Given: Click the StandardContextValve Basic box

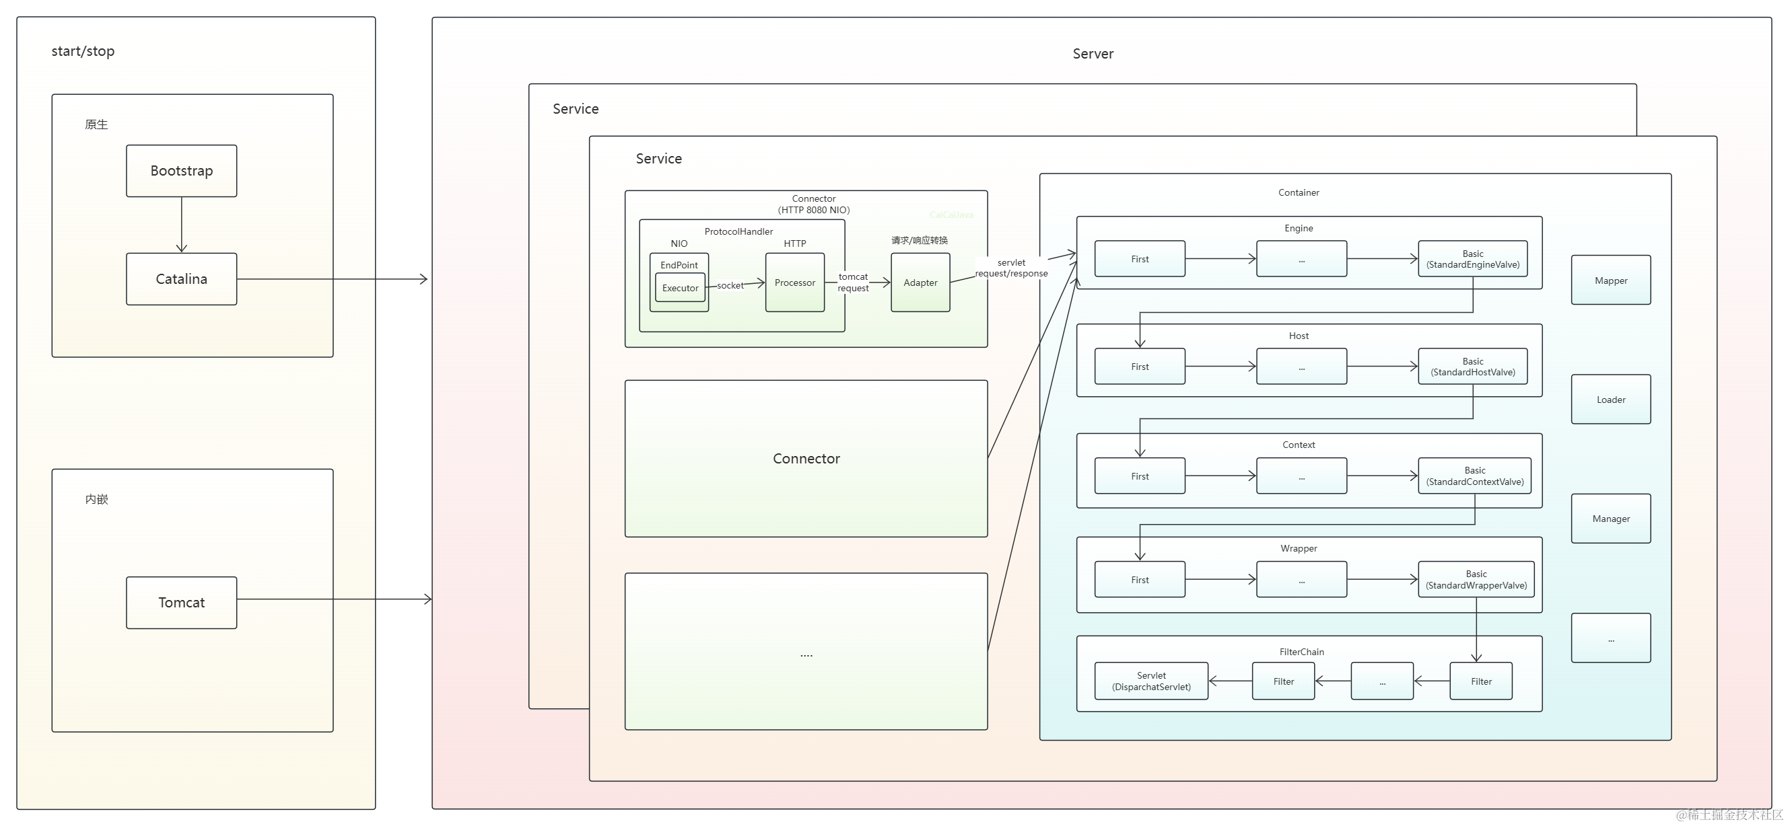Looking at the screenshot, I should pyautogui.click(x=1474, y=476).
